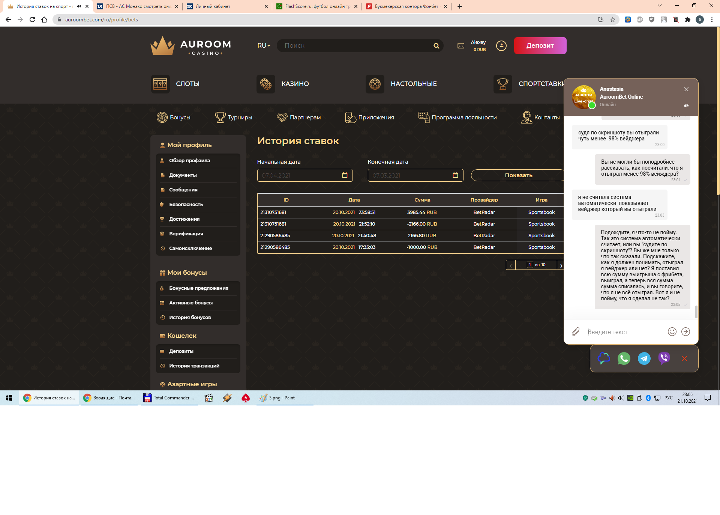Image resolution: width=720 pixels, height=515 pixels.
Task: Click the search magnifier icon
Action: click(436, 46)
